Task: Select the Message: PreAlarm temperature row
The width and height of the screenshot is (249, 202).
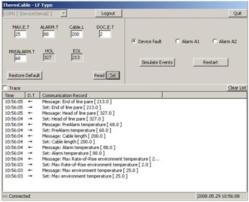Action: [125, 125]
